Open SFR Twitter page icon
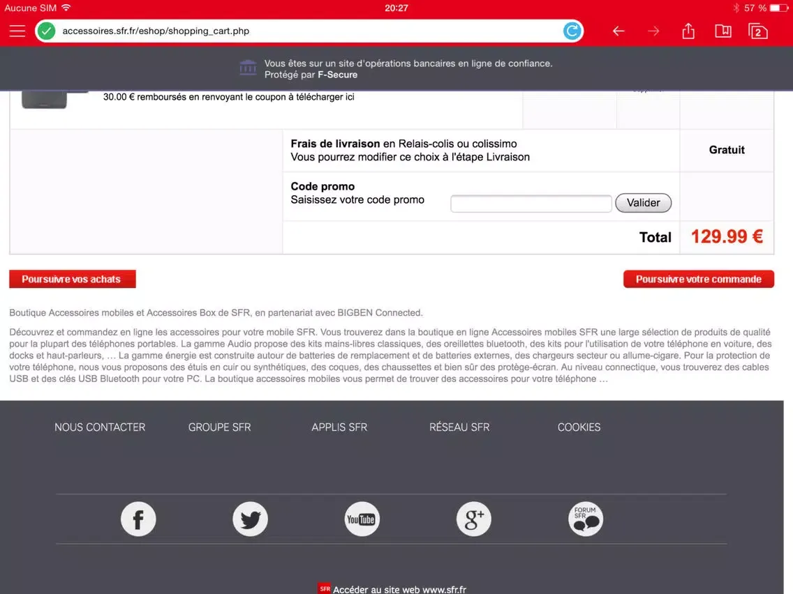 (251, 519)
